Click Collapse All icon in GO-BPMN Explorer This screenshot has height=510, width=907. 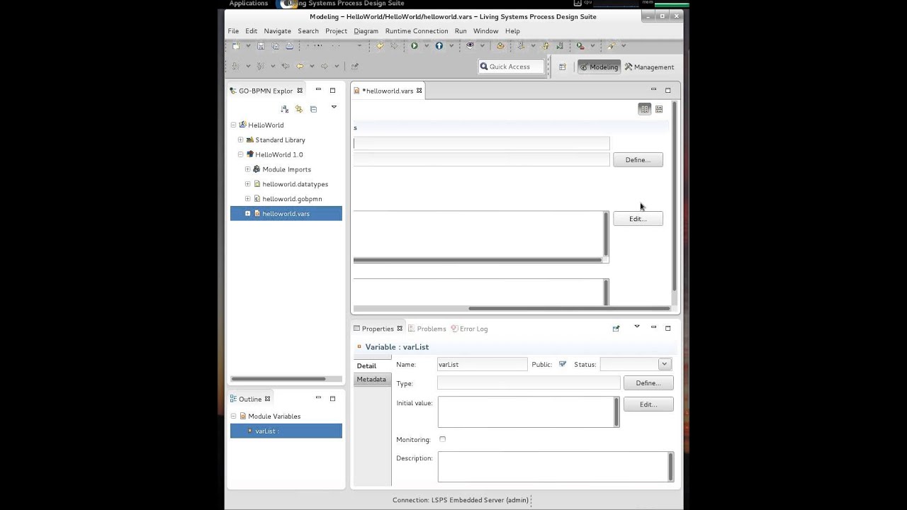313,109
